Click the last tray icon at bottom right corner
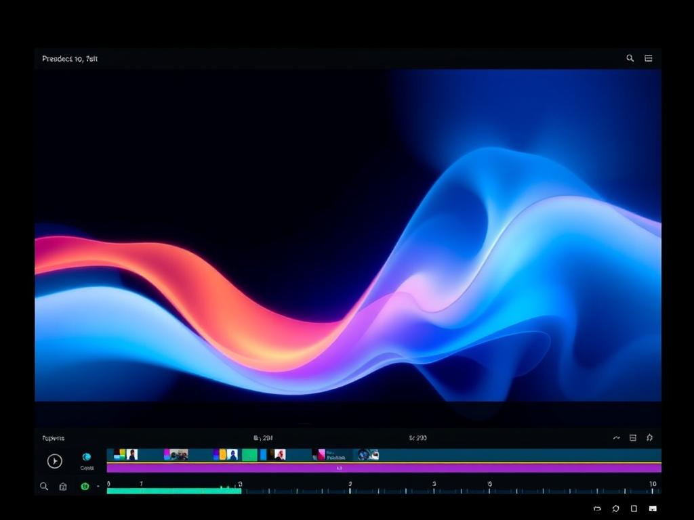This screenshot has width=694, height=520. 653,509
